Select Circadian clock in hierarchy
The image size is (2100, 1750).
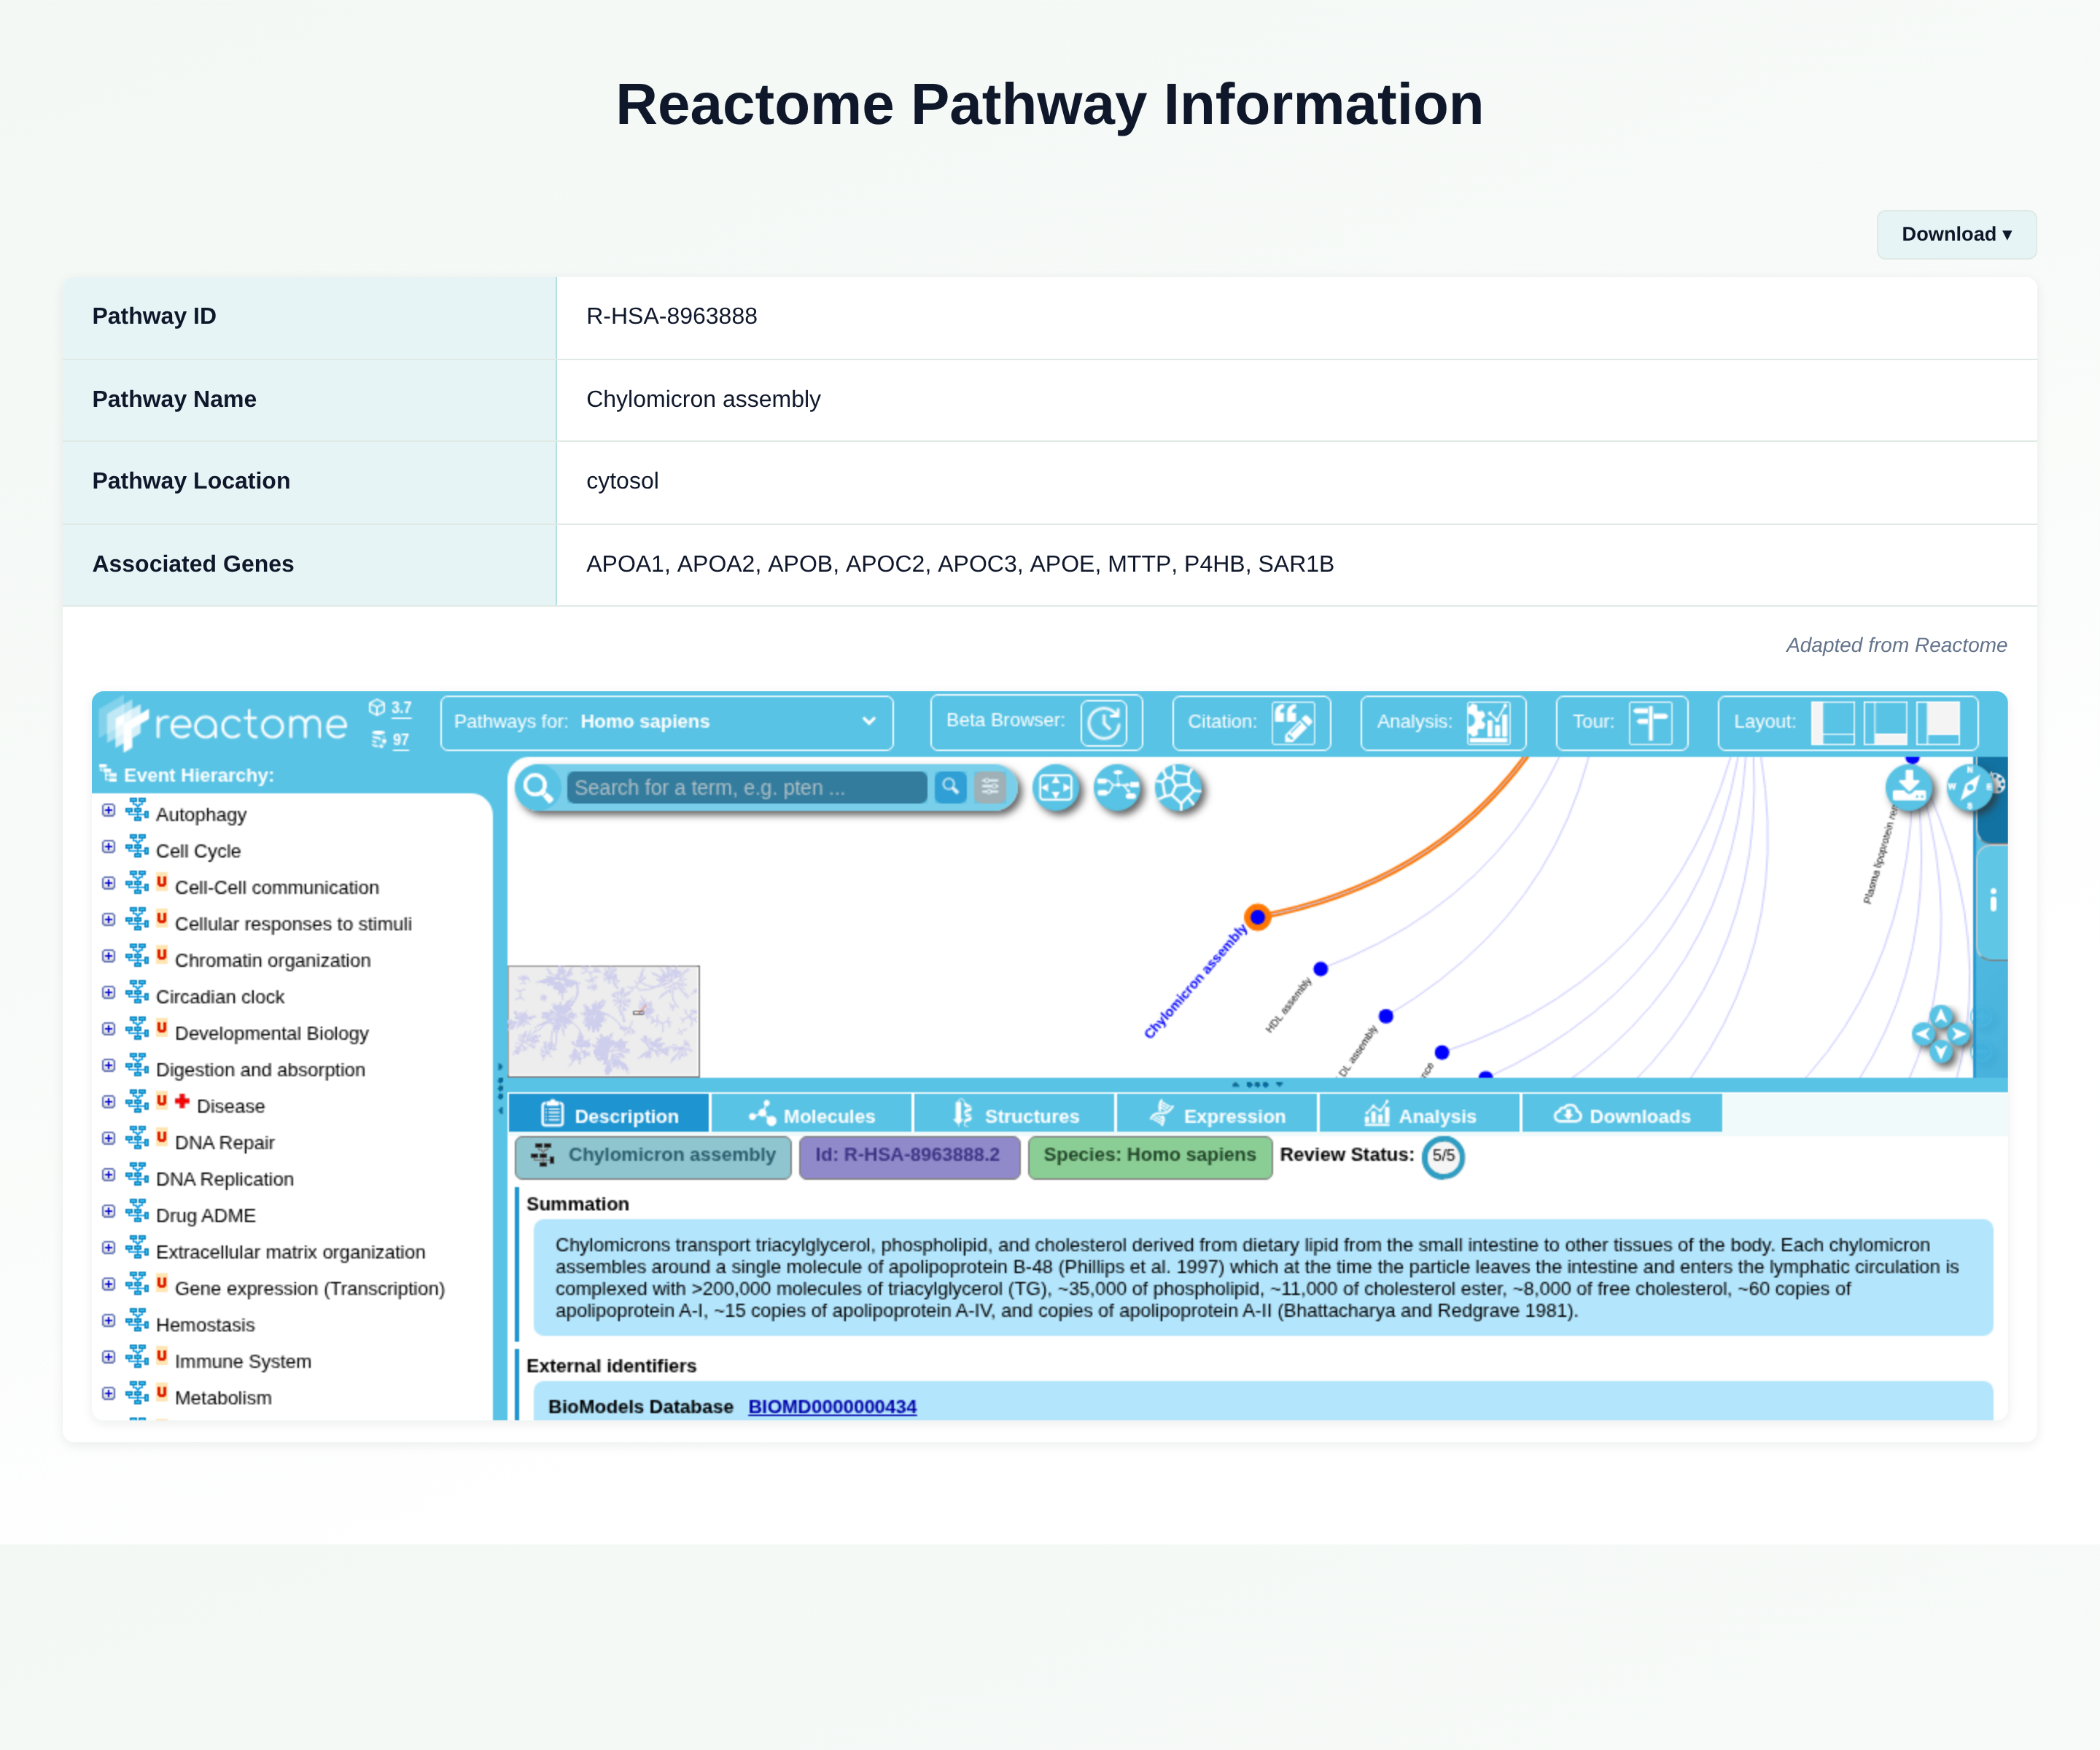(220, 997)
